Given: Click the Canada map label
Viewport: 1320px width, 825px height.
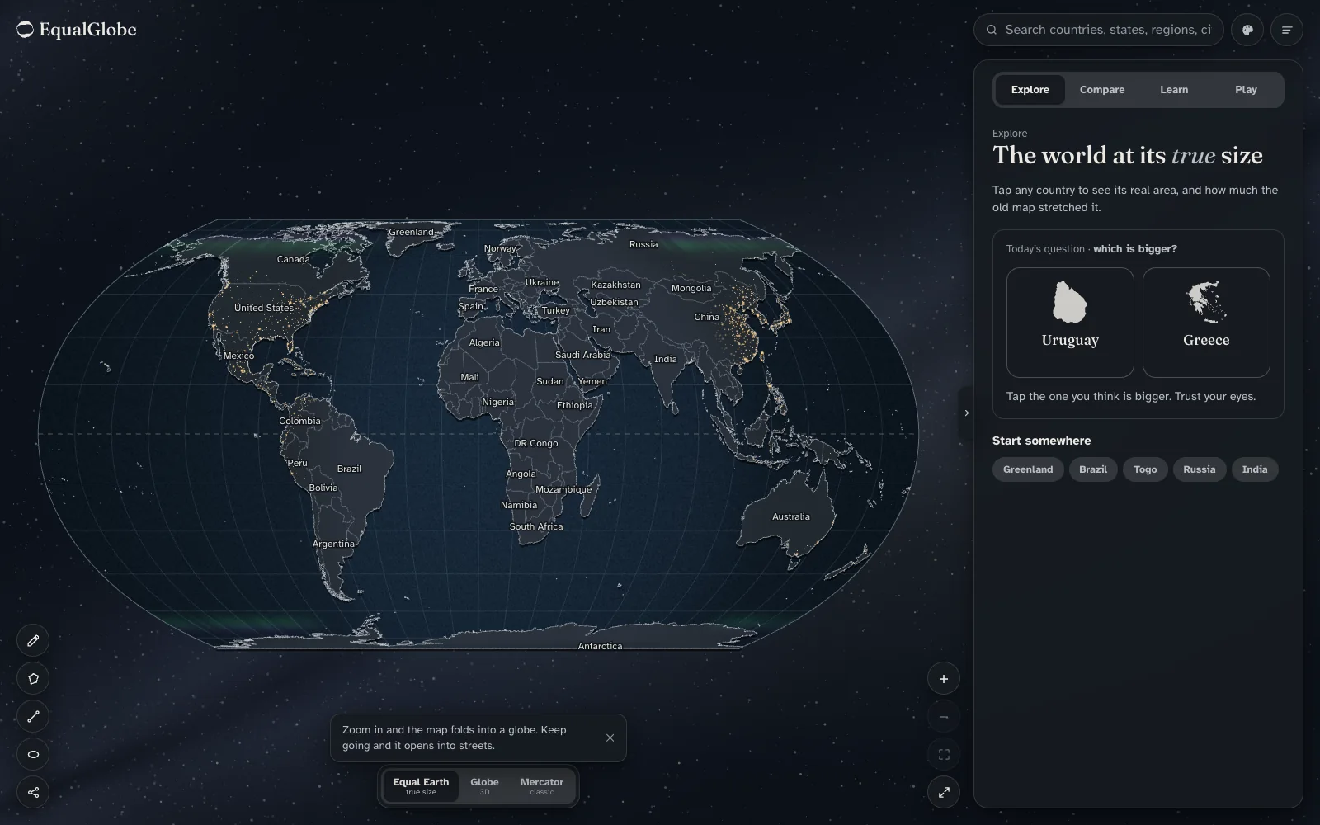Looking at the screenshot, I should point(294,259).
